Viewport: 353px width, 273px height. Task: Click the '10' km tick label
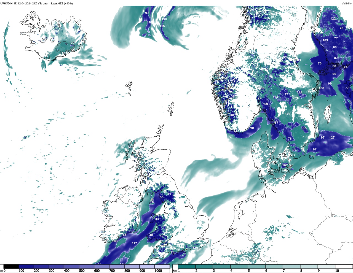(337, 271)
